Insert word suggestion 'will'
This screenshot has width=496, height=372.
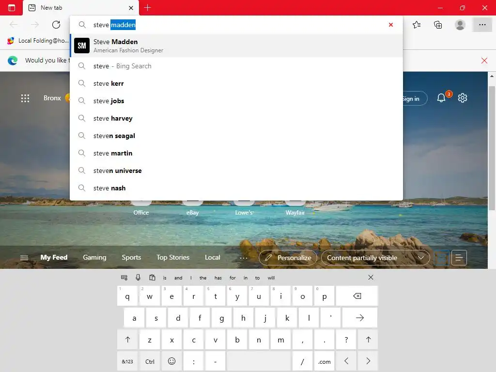coord(271,278)
